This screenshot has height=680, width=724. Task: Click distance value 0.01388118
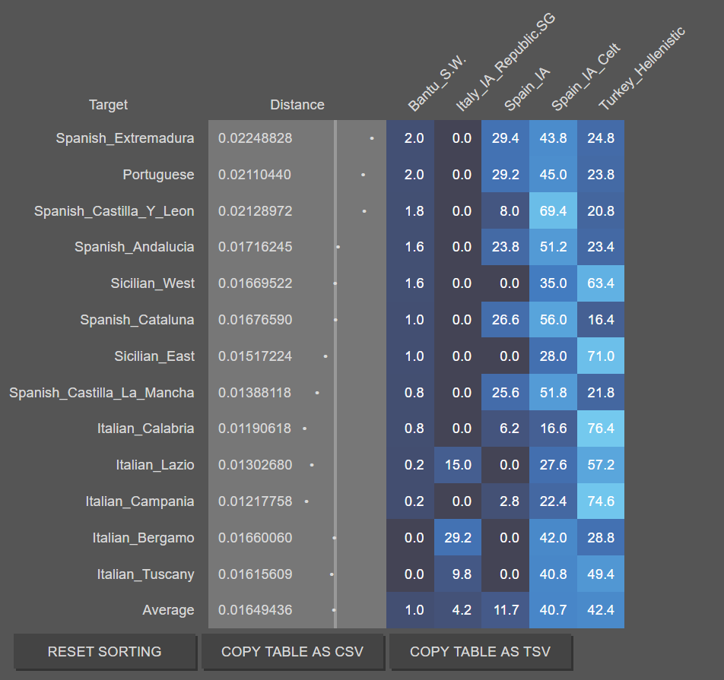click(255, 392)
